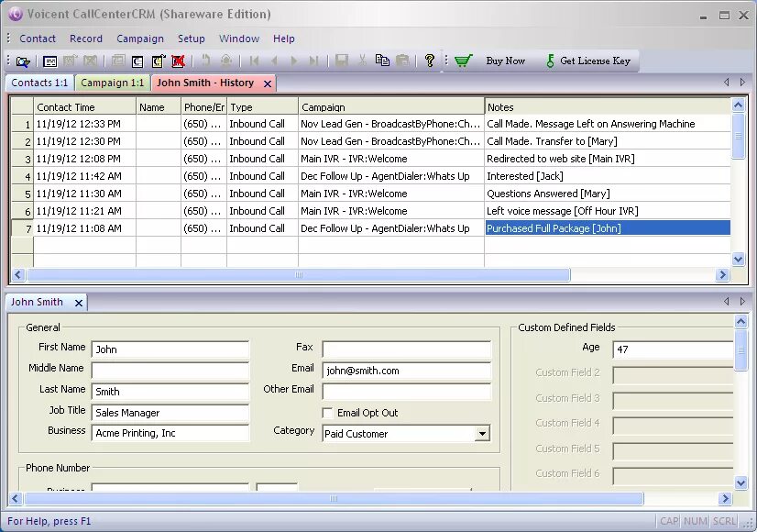Click the phone record icon without arrow
This screenshot has width=757, height=532.
(x=137, y=61)
